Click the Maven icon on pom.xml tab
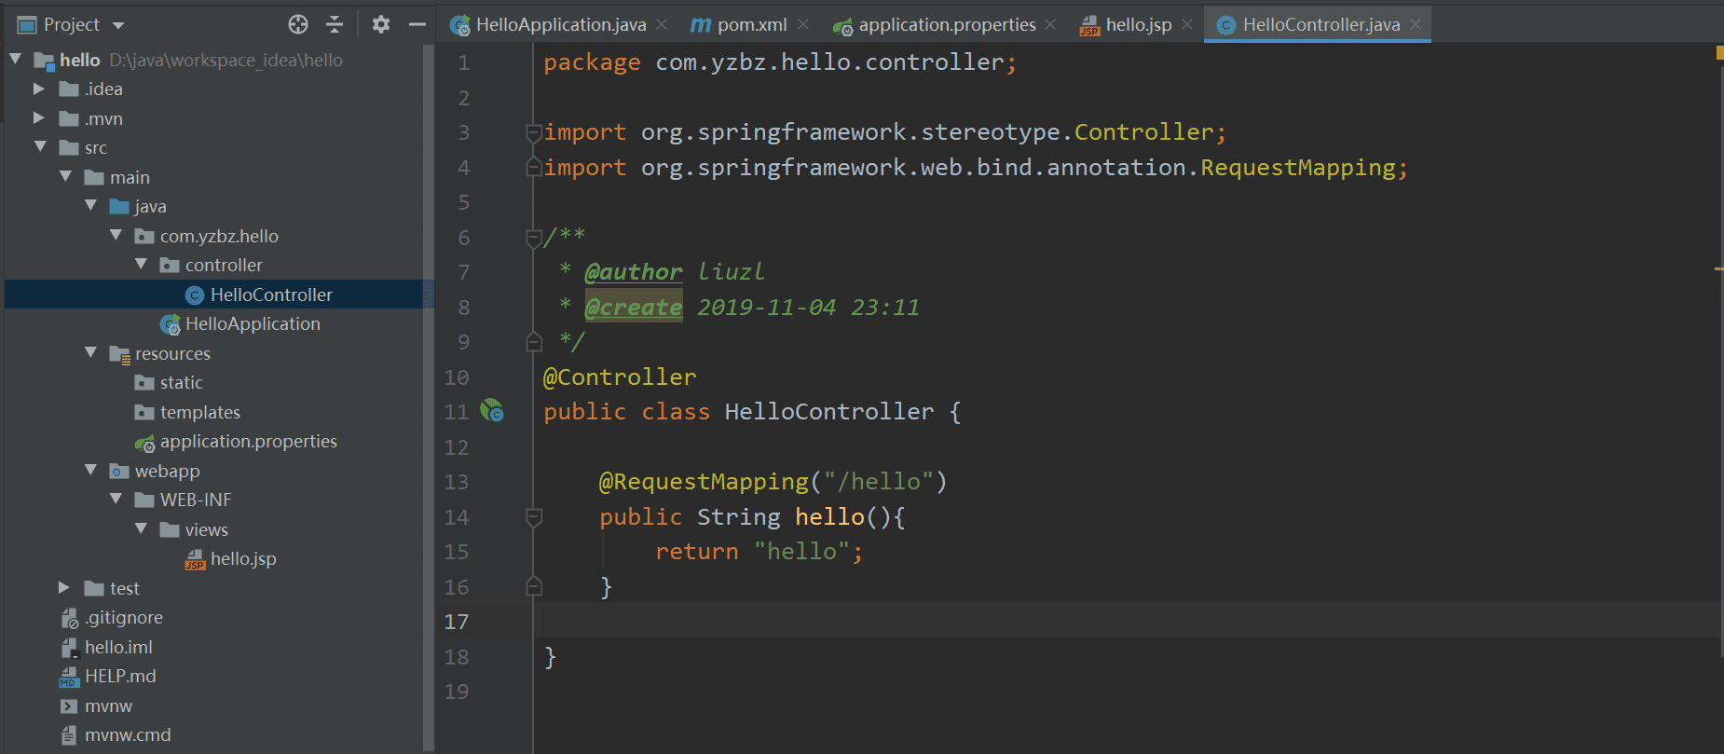This screenshot has height=754, width=1724. [700, 25]
